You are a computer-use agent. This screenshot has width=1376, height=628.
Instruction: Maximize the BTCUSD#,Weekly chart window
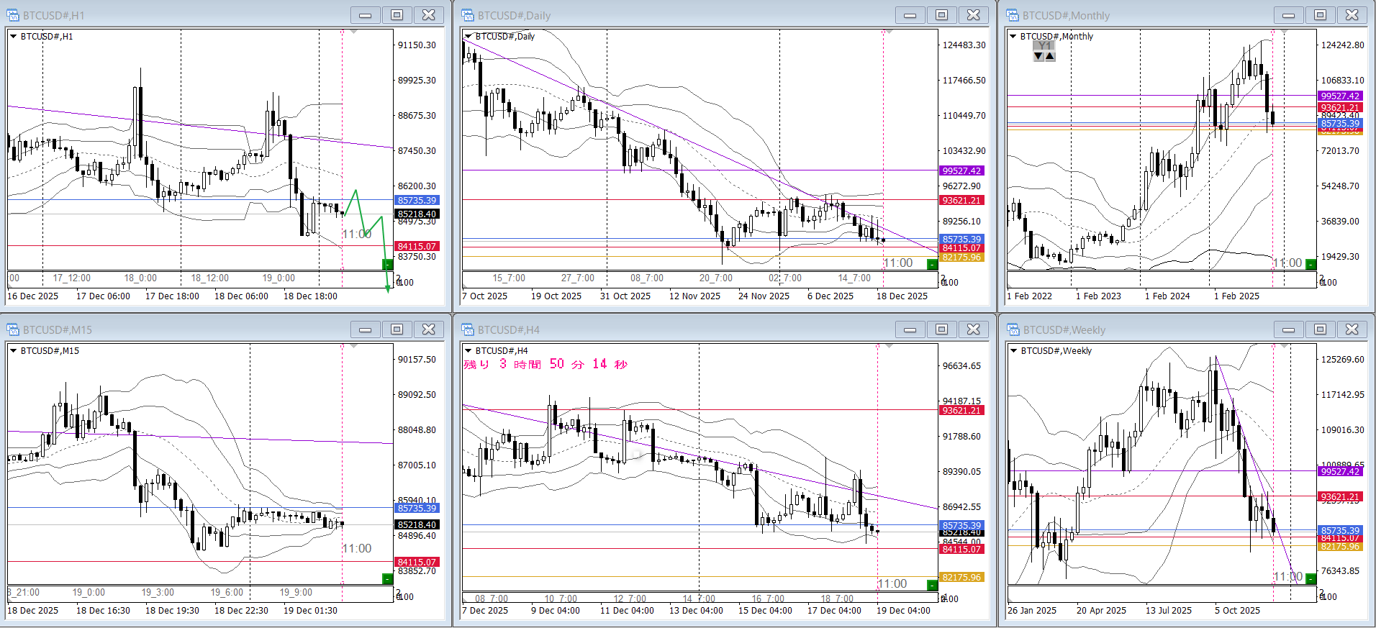click(x=1320, y=329)
